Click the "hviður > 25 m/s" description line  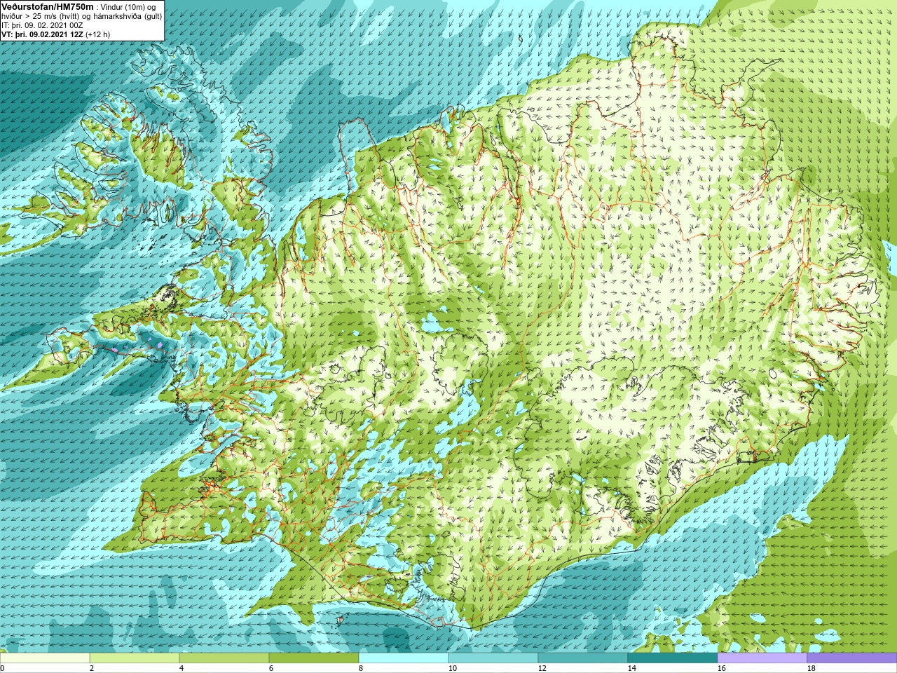pos(81,16)
